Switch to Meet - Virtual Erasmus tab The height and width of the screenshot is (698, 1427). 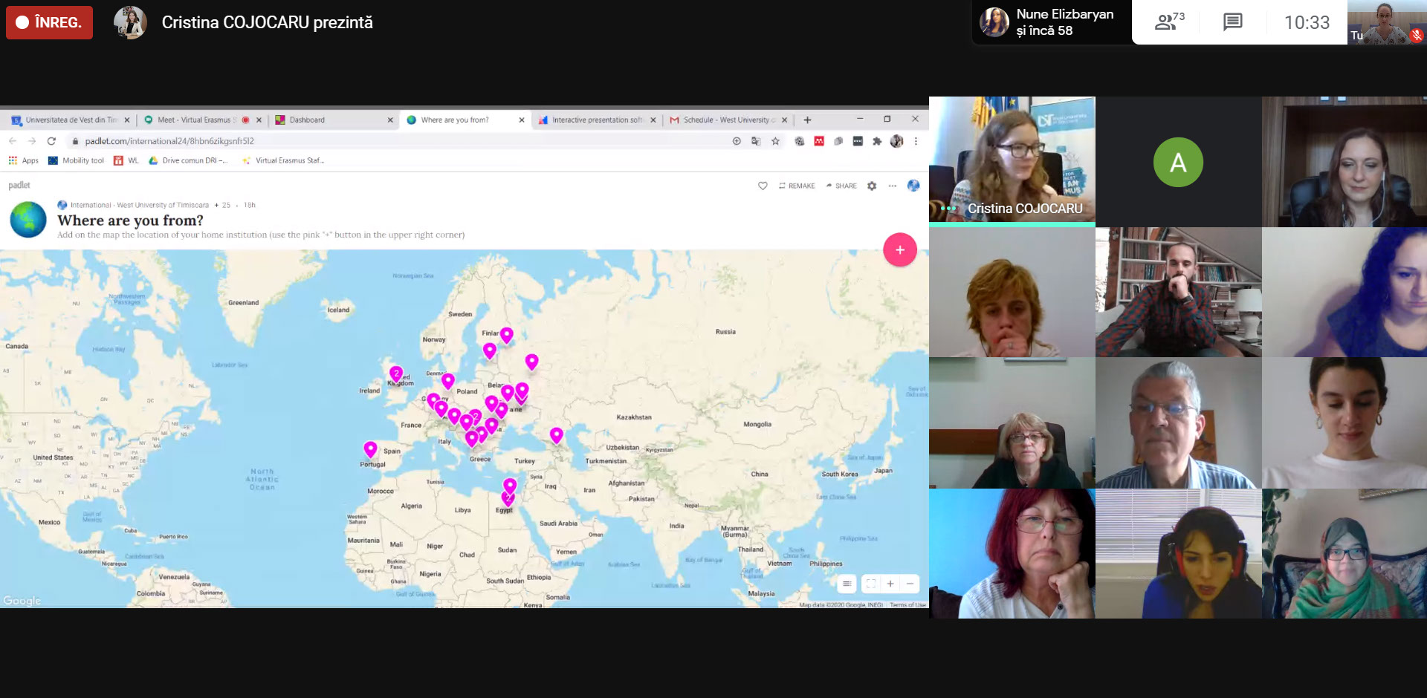point(195,120)
